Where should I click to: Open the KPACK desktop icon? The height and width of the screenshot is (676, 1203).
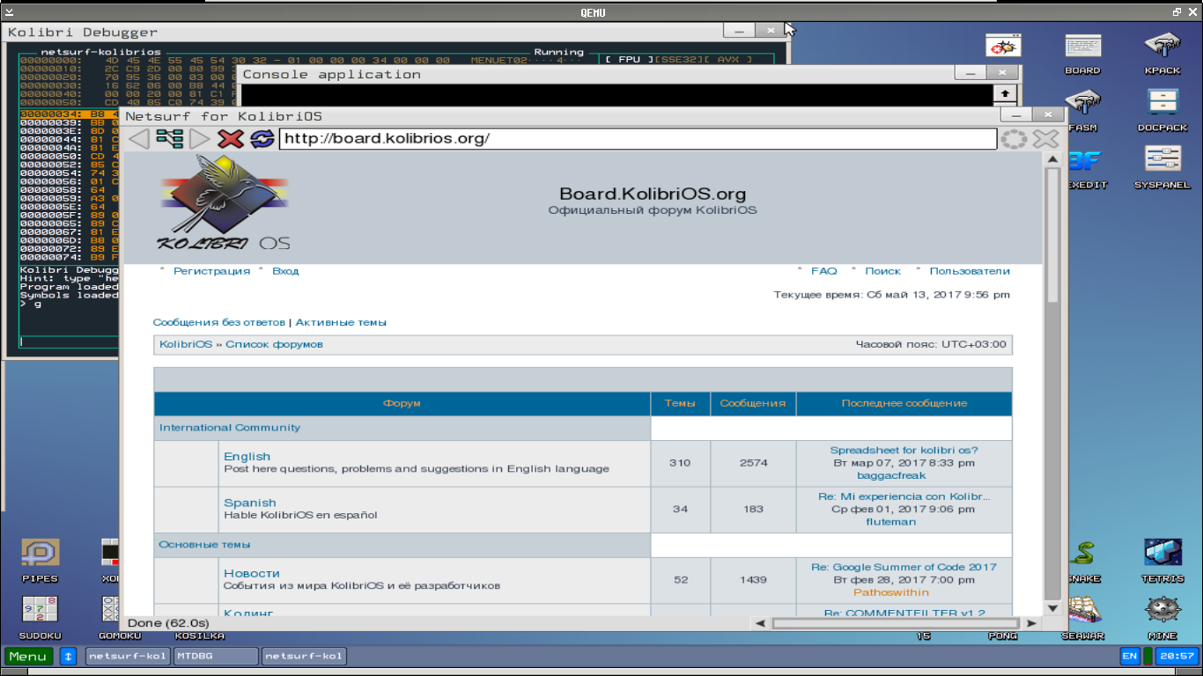coord(1162,48)
